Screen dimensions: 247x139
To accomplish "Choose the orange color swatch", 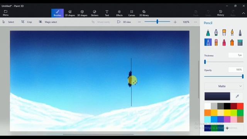I will click(208, 113).
